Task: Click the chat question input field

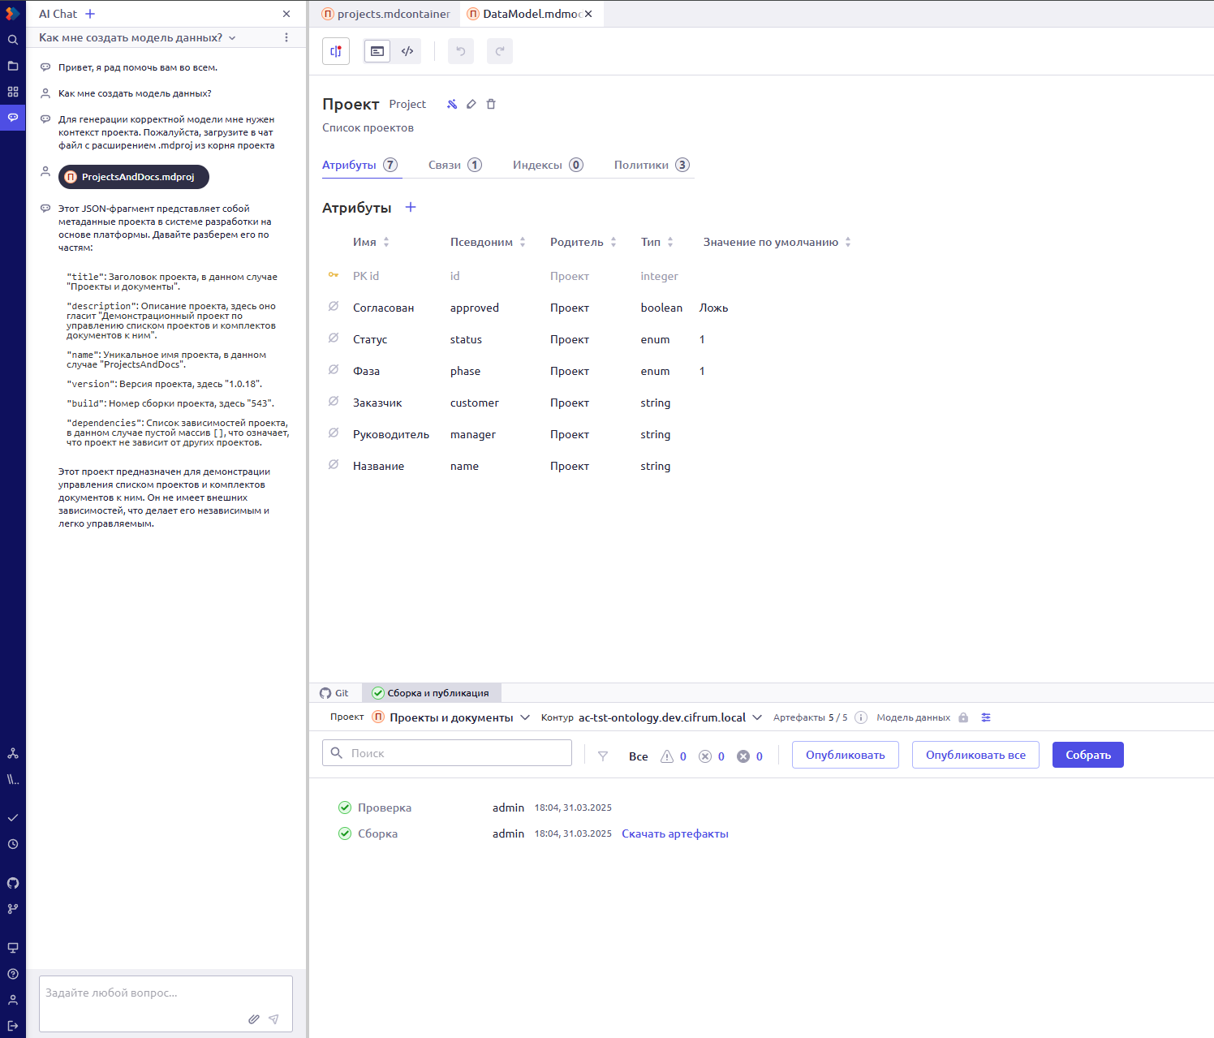Action: 166,1003
